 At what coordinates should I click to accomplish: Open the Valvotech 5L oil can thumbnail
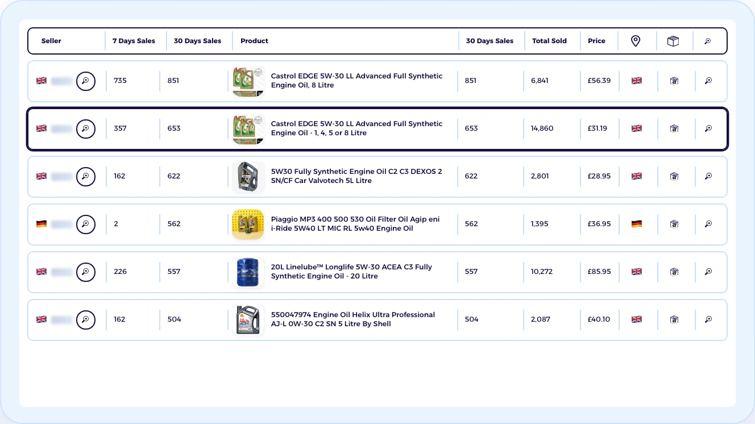click(248, 176)
